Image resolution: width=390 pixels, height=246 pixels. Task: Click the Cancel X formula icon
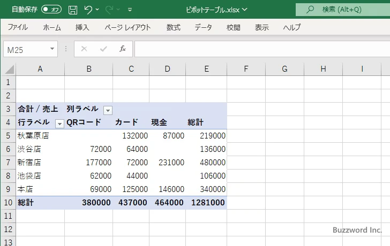[x=84, y=49]
